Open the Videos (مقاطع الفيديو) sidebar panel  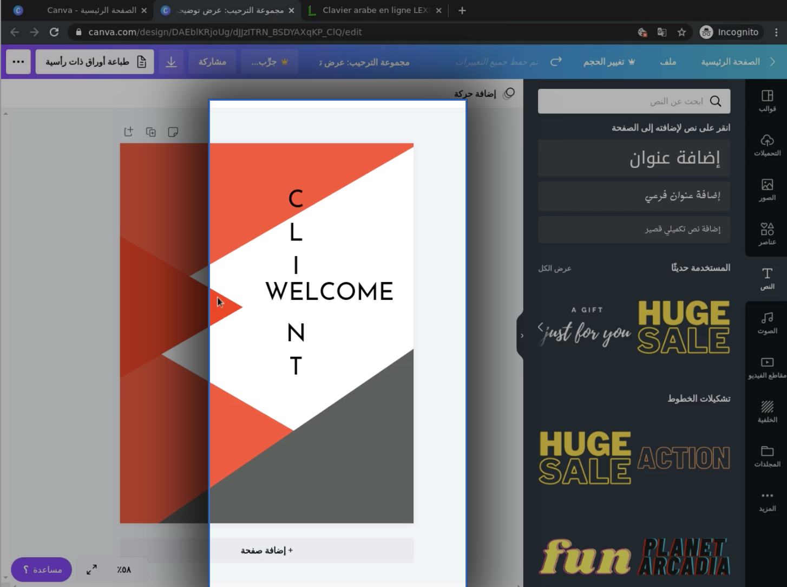pos(767,368)
